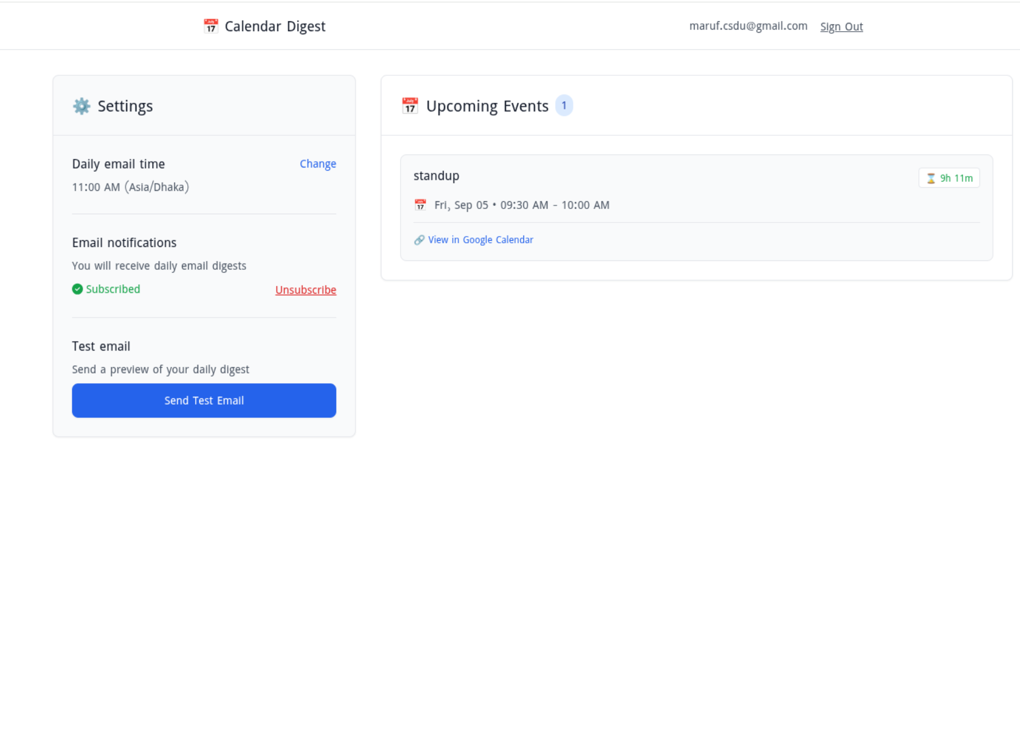Click the upcoming events count badge
The height and width of the screenshot is (748, 1020).
click(564, 105)
